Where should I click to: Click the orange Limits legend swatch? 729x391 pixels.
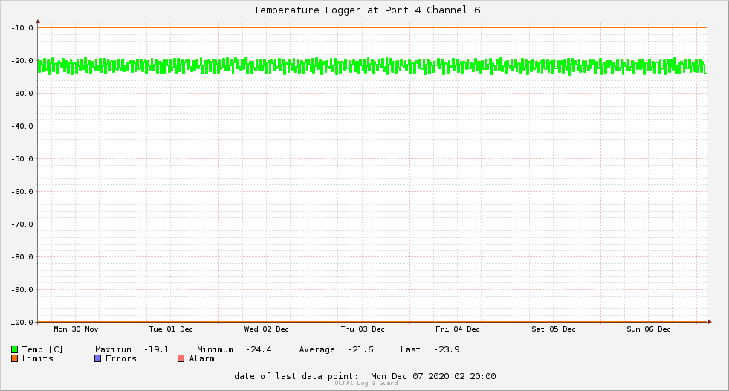pos(14,358)
